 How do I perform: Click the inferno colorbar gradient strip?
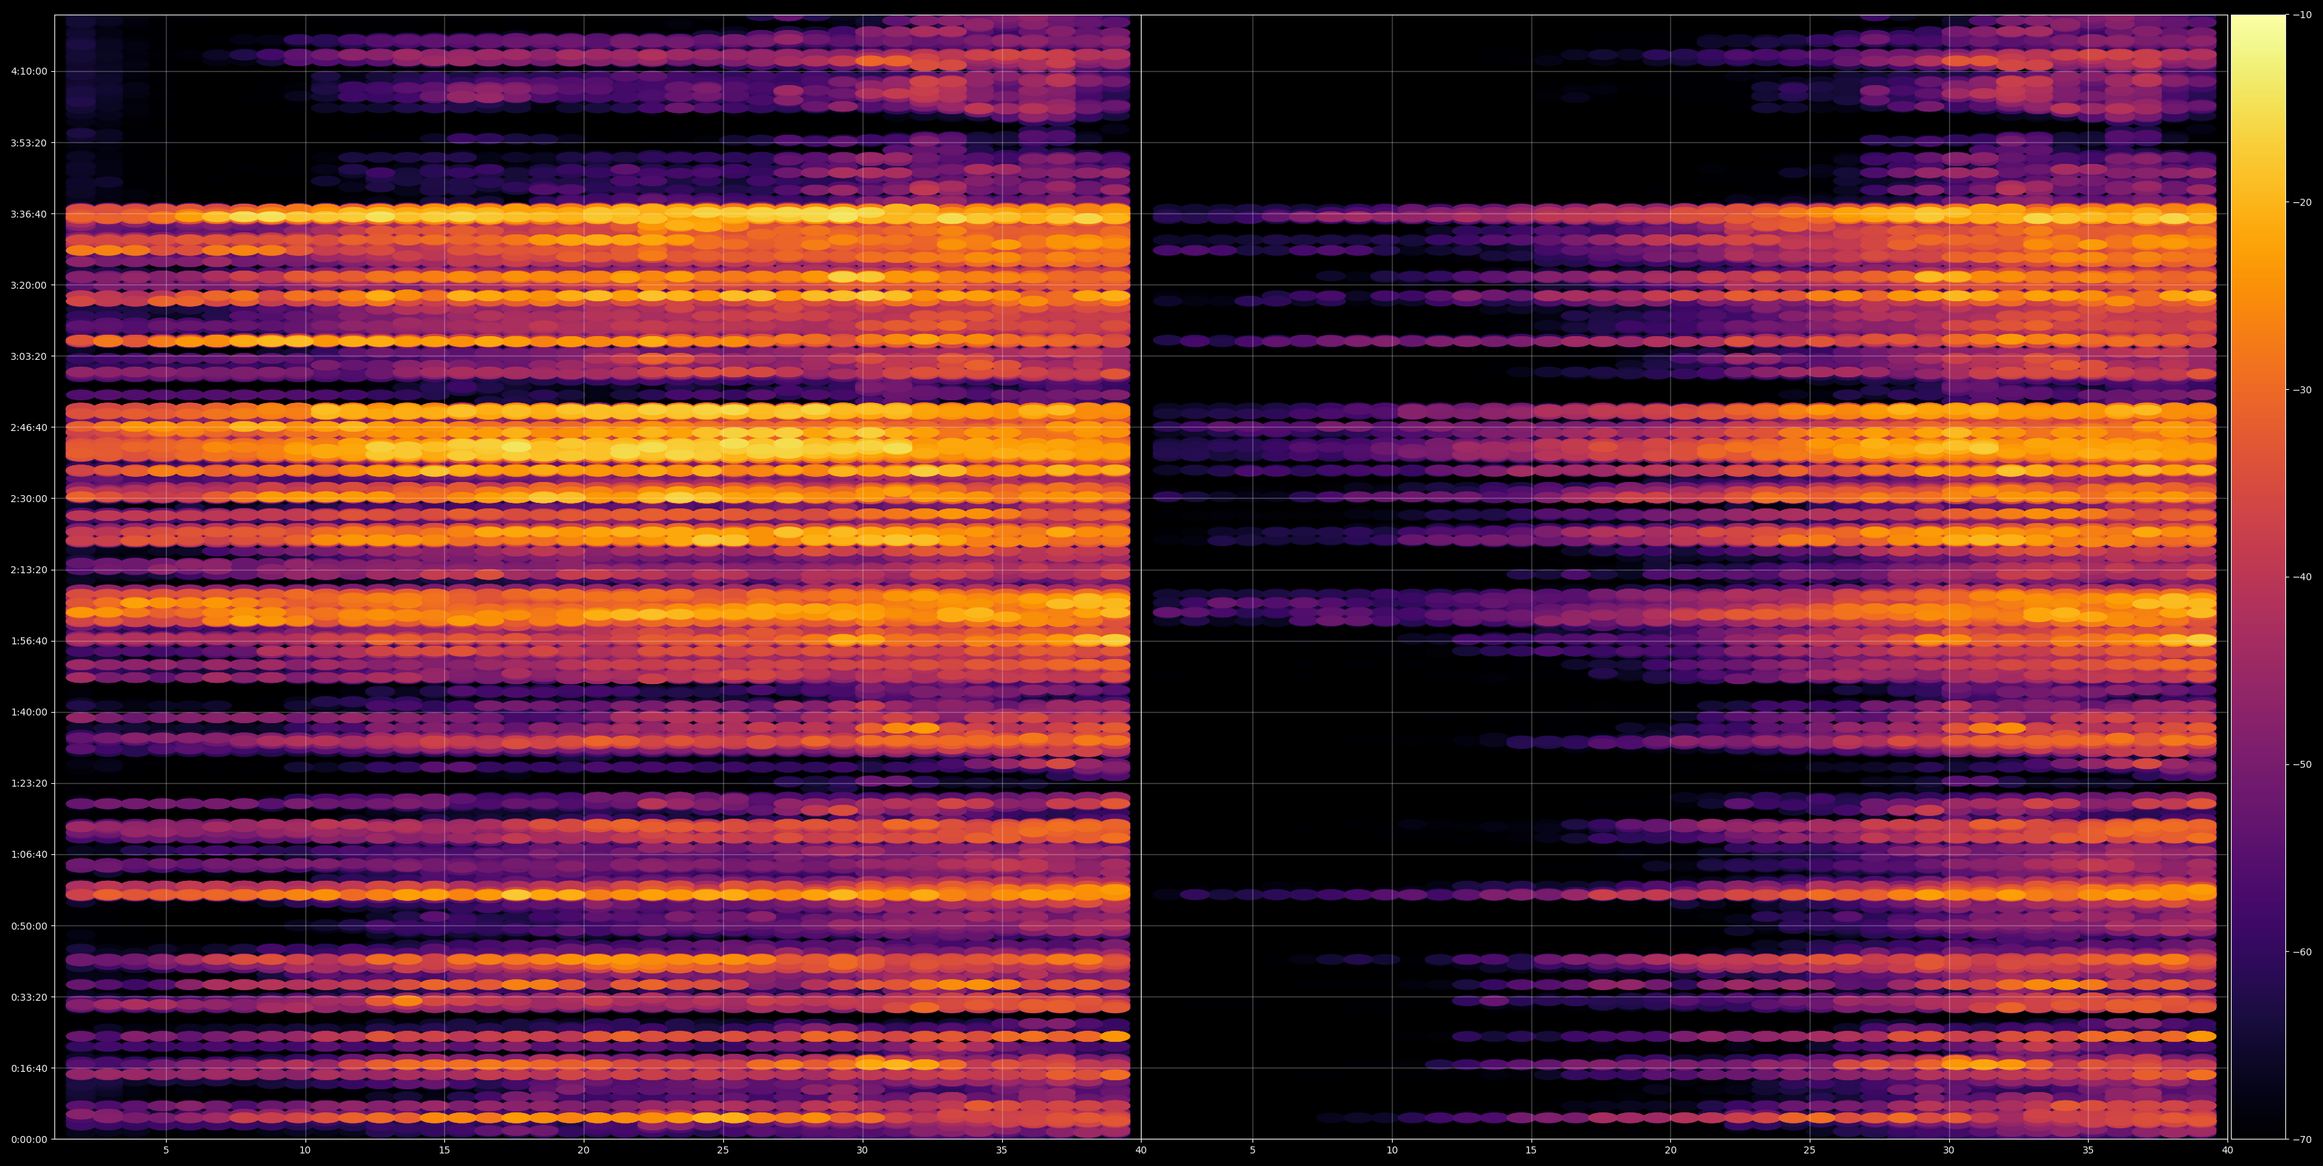[x=2258, y=576]
